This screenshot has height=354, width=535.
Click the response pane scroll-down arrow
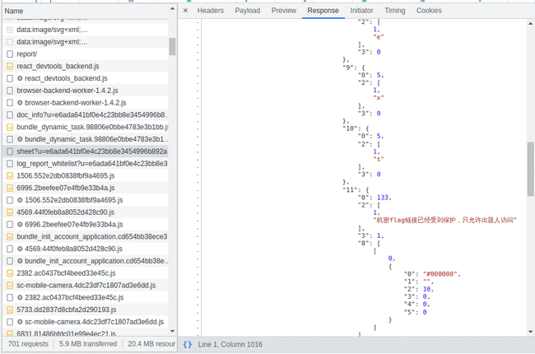(531, 332)
